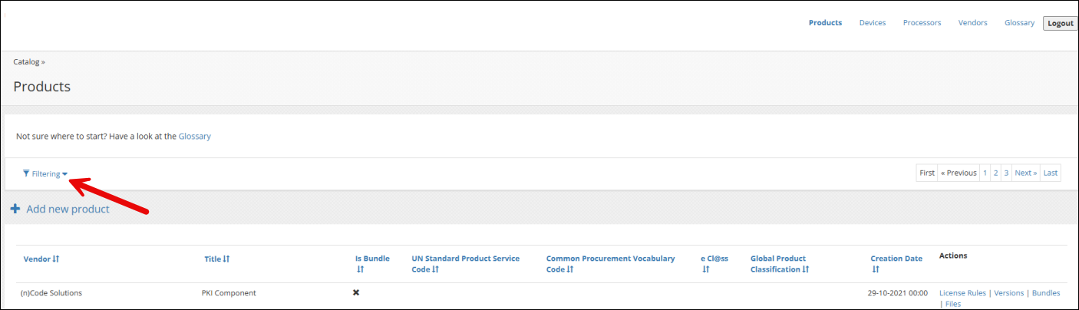
Task: Click the plus icon for adding product
Action: tap(15, 209)
